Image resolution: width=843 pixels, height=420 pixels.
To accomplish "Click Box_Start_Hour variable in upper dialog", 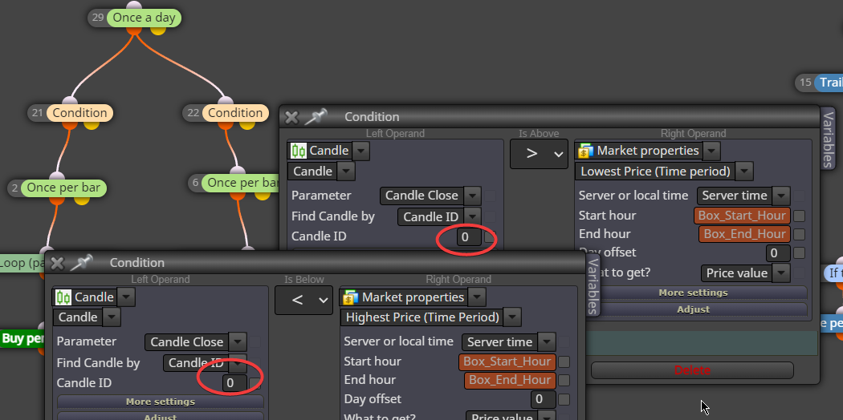I will pos(742,216).
